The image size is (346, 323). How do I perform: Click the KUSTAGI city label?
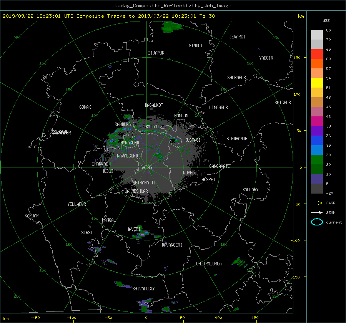click(193, 140)
